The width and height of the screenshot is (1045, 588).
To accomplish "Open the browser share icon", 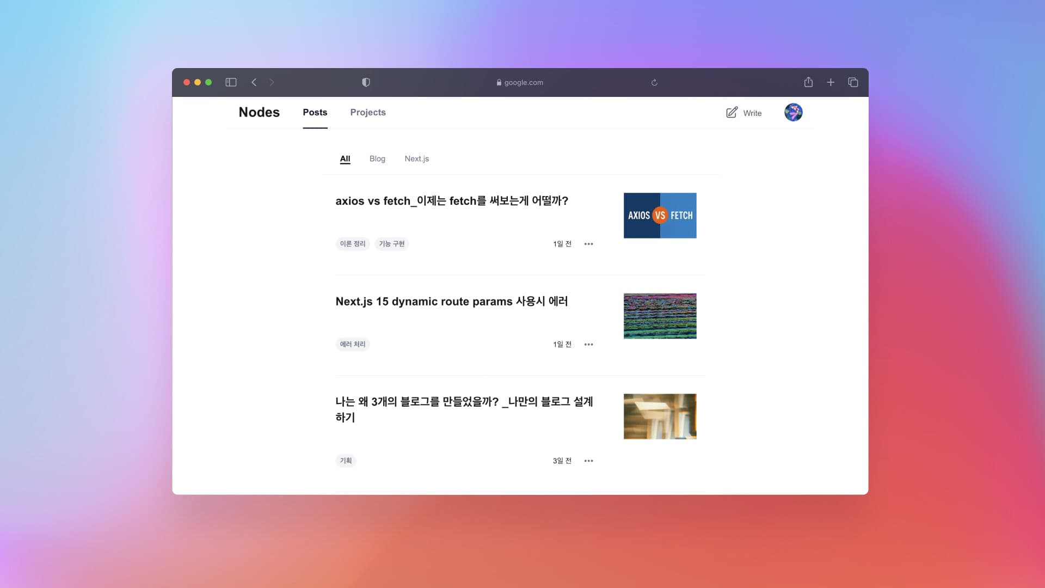I will (x=808, y=82).
